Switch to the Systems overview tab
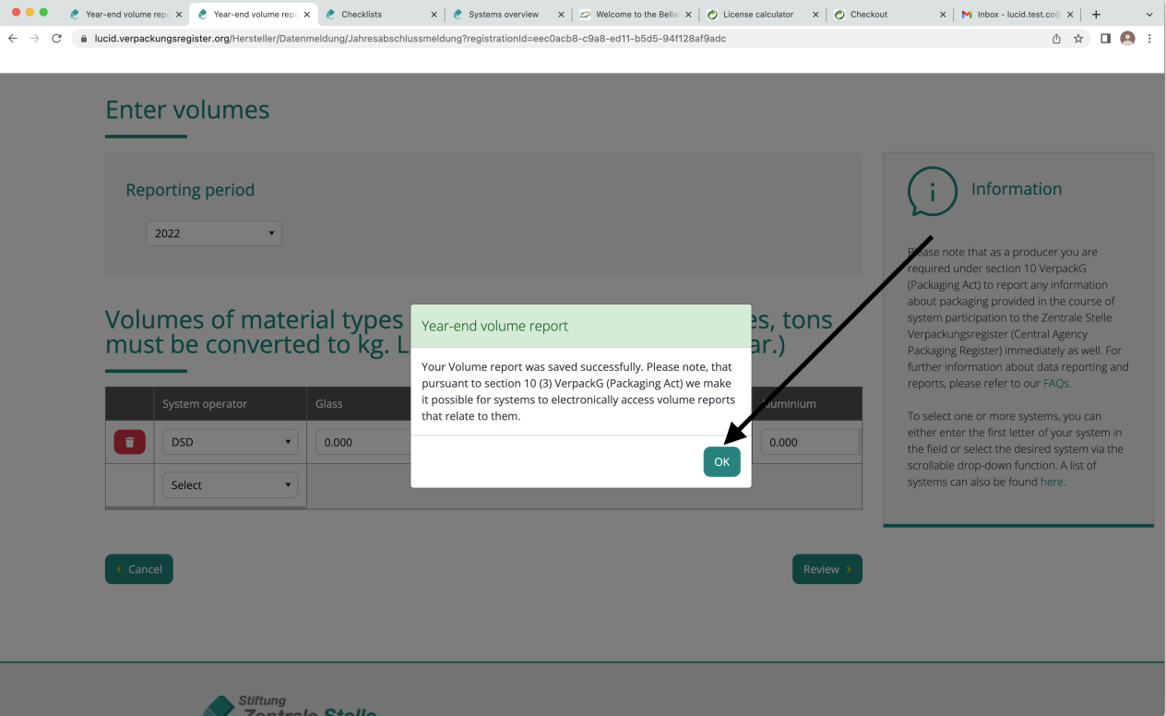Image resolution: width=1166 pixels, height=716 pixels. click(x=503, y=15)
